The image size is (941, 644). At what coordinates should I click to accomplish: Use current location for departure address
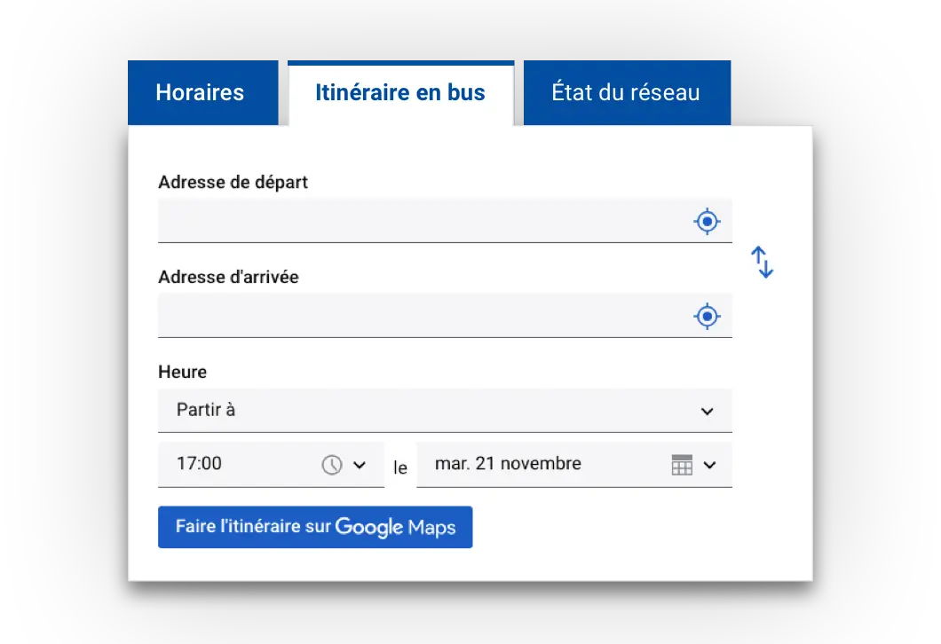(x=707, y=221)
